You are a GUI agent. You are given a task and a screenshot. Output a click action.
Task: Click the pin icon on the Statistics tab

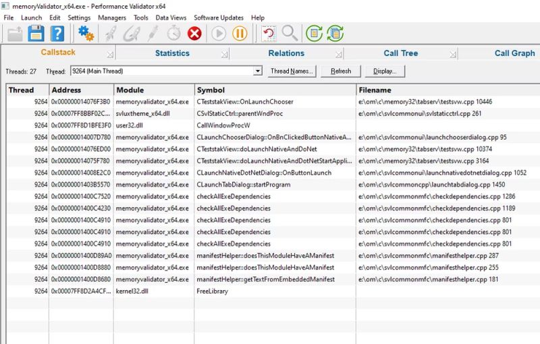coord(224,55)
